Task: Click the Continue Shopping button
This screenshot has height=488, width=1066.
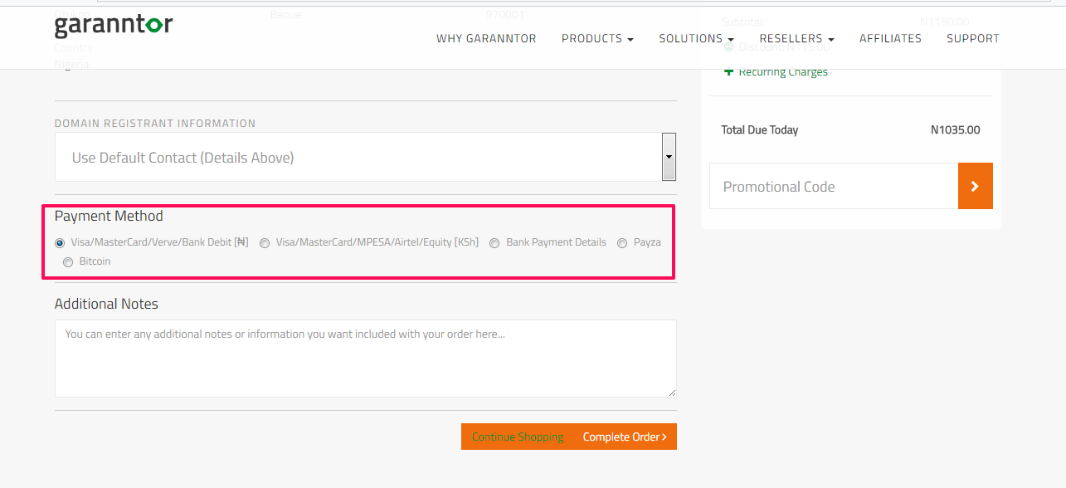Action: [x=518, y=437]
